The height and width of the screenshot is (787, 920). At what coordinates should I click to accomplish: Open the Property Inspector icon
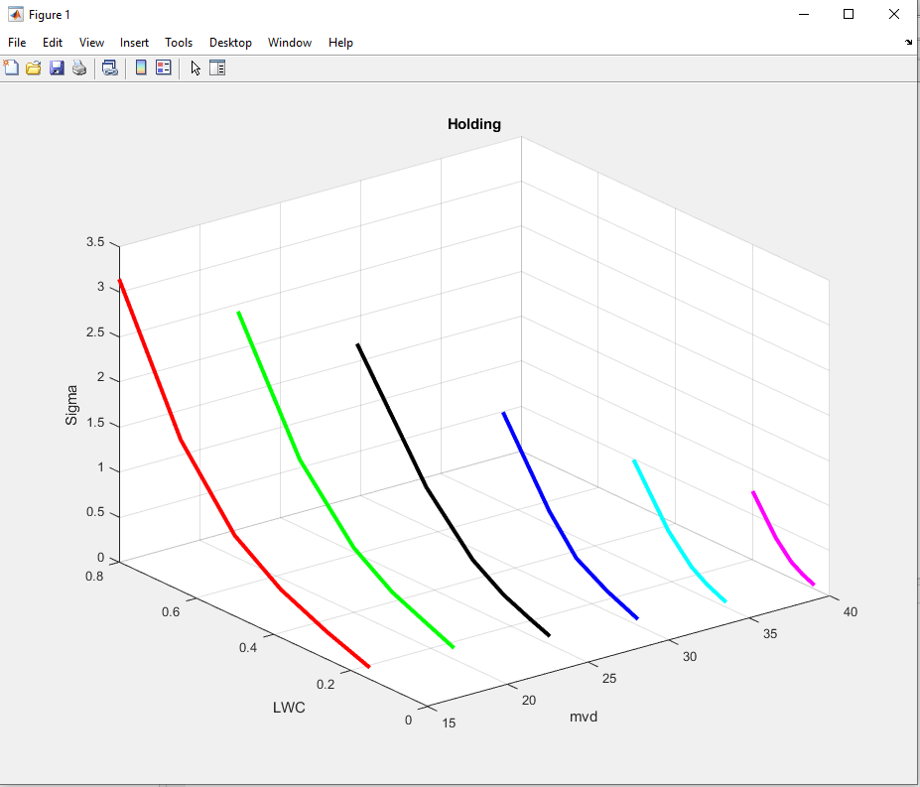pyautogui.click(x=217, y=67)
